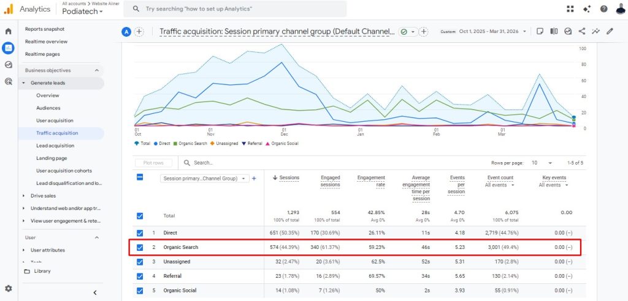Expand the Drive sales section
Viewport: 628px width, 301px height.
(x=43, y=196)
